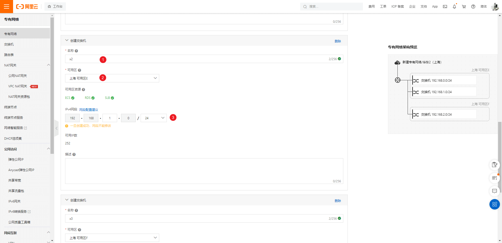Open the hamburger menu

(x=7, y=7)
